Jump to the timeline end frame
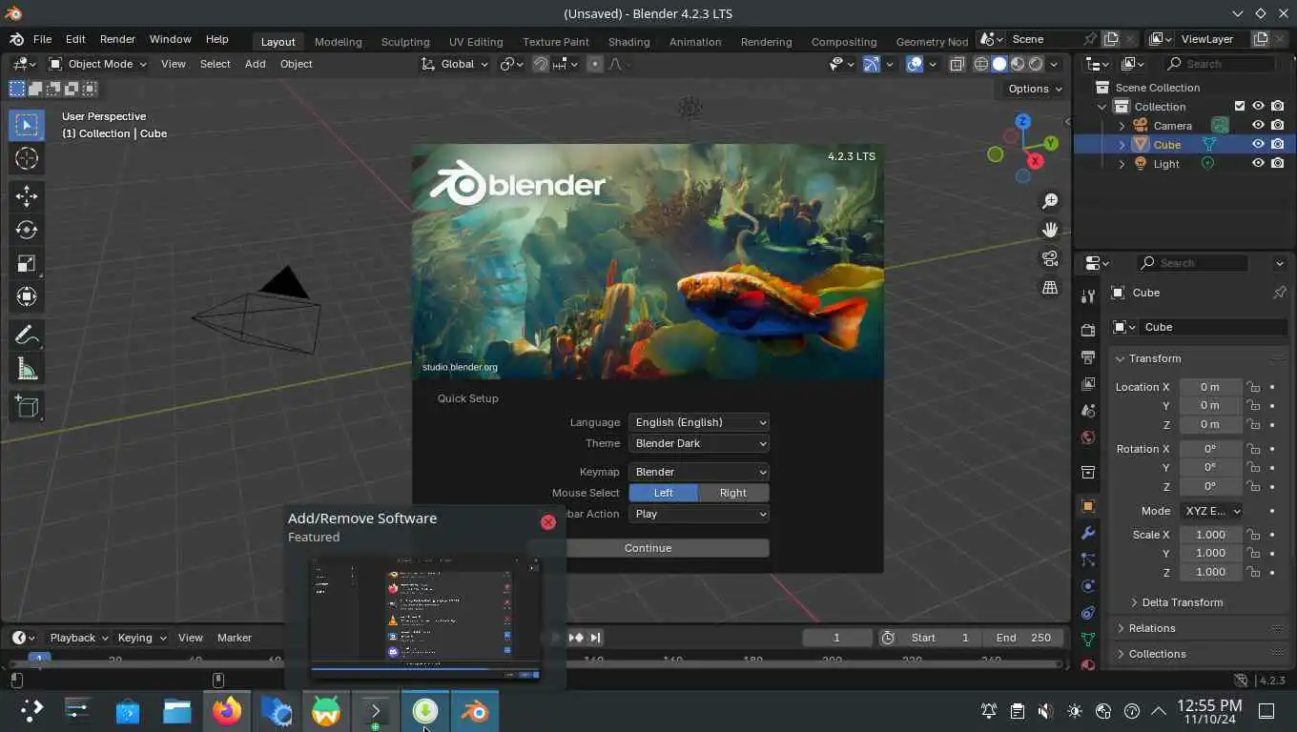Image resolution: width=1297 pixels, height=732 pixels. tap(595, 638)
